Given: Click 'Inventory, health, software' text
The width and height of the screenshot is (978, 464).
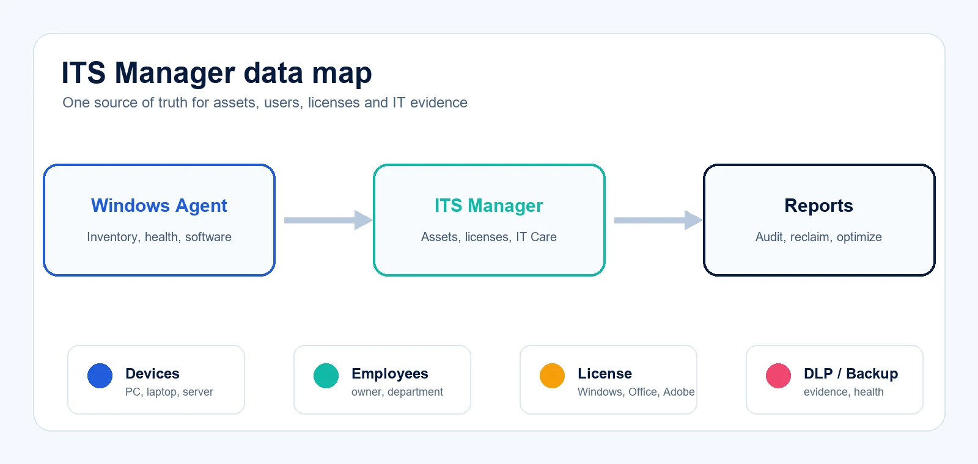Looking at the screenshot, I should click(159, 237).
